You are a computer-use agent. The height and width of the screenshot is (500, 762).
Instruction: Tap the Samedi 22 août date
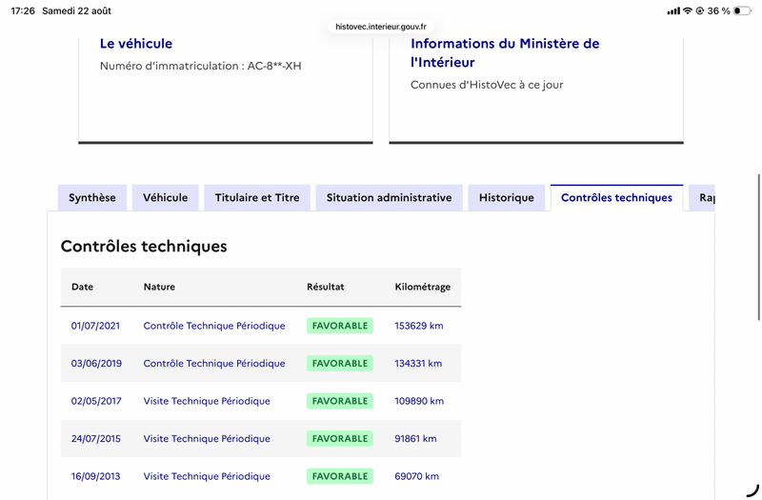(77, 10)
